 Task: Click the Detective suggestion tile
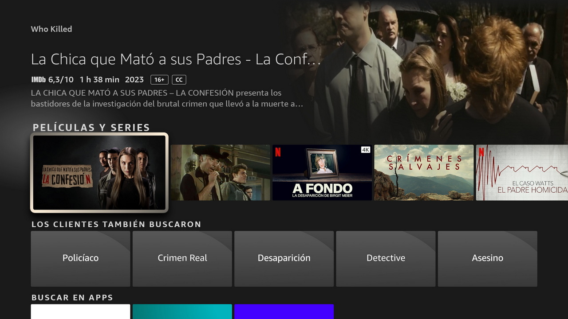coord(386,258)
